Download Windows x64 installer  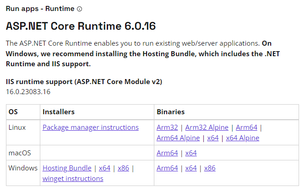104,168
